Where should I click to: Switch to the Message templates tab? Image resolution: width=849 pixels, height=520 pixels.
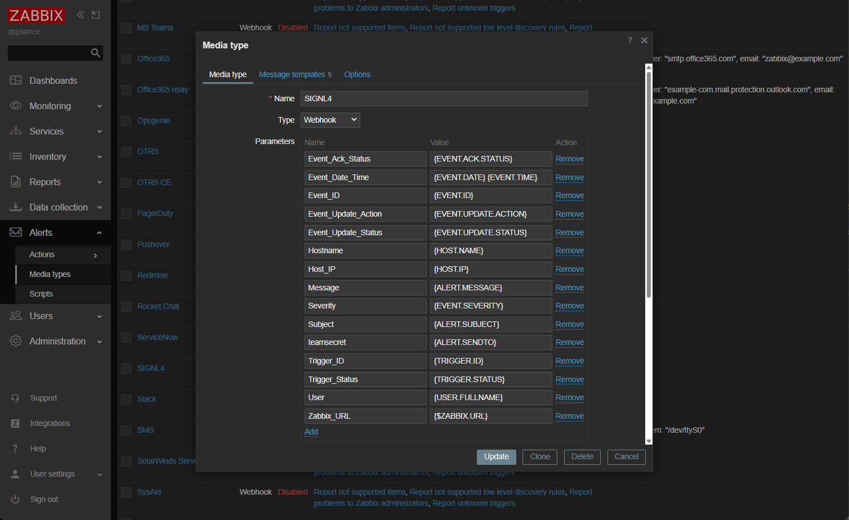point(292,74)
